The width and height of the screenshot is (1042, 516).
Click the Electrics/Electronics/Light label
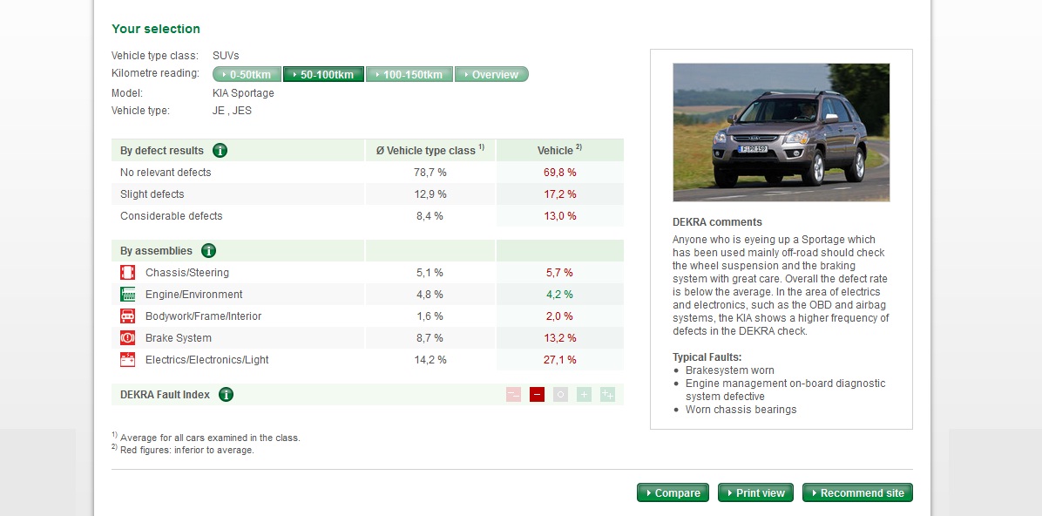pyautogui.click(x=207, y=360)
